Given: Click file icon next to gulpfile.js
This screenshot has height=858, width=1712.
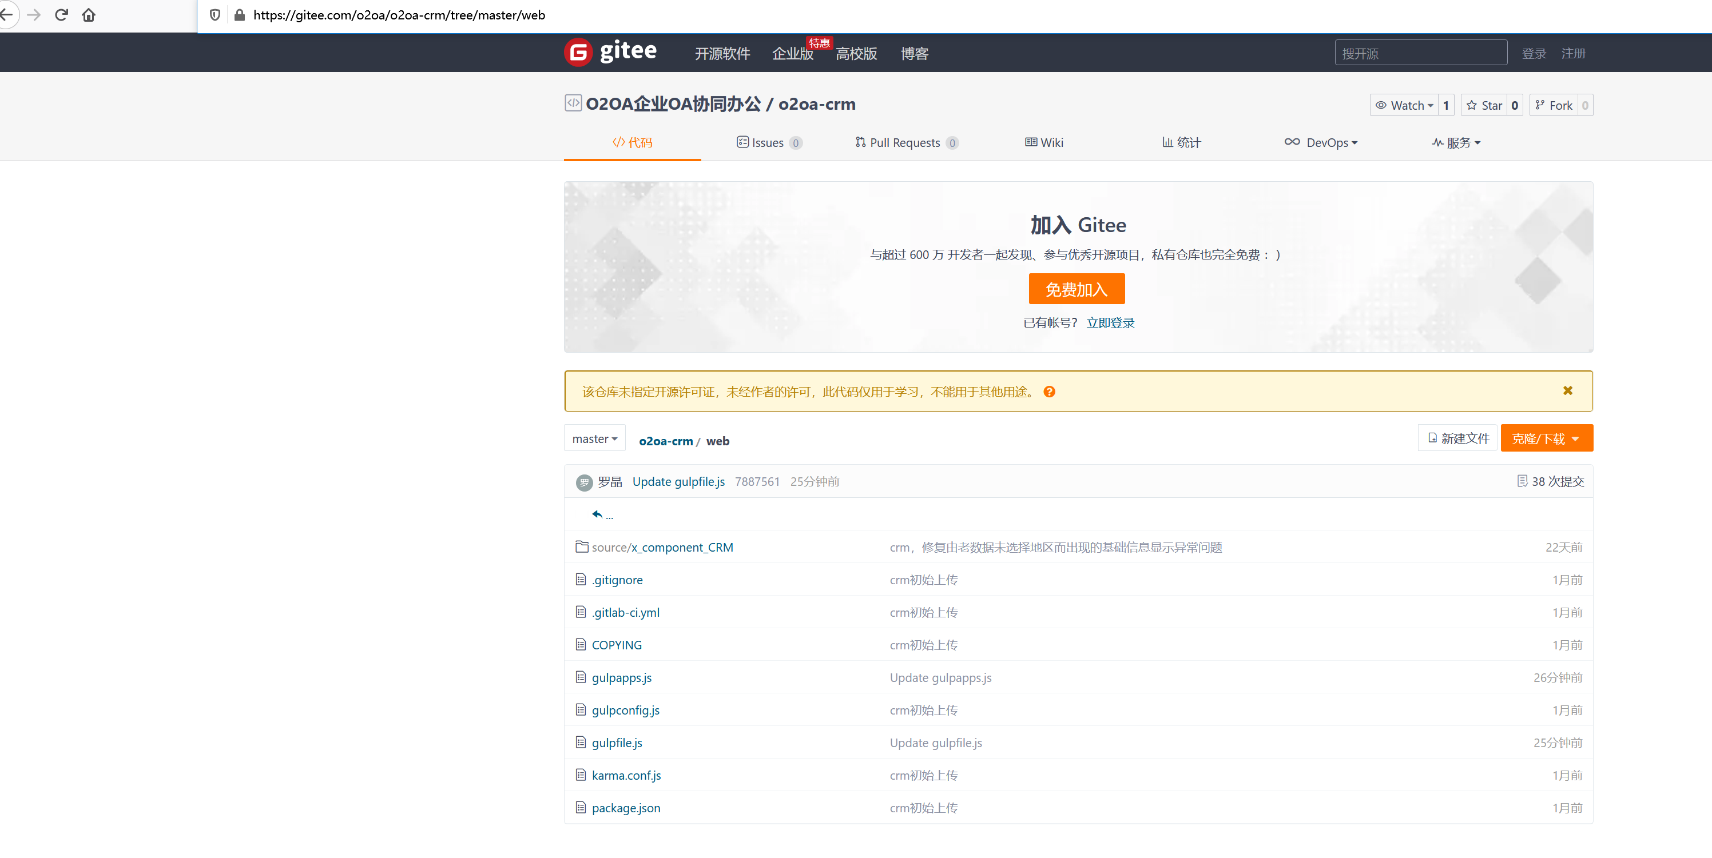Looking at the screenshot, I should [581, 742].
